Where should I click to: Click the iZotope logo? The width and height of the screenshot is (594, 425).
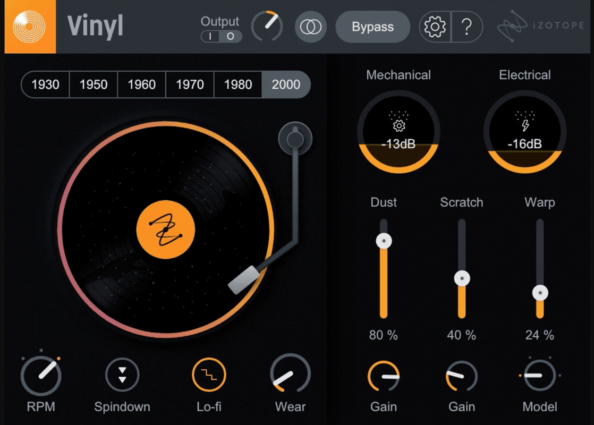pyautogui.click(x=541, y=25)
